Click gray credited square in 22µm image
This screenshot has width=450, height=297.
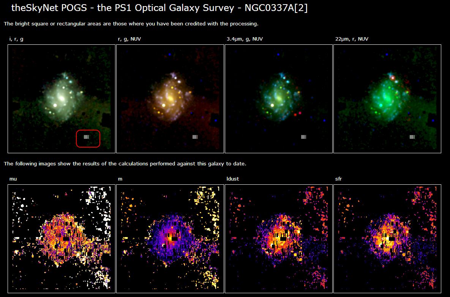pyautogui.click(x=412, y=137)
